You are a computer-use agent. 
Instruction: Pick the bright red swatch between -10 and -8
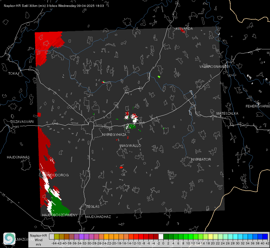(x=141, y=237)
